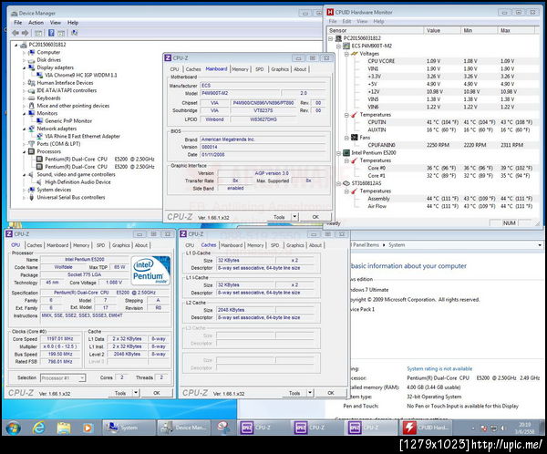Expand System devices node

(x=24, y=190)
